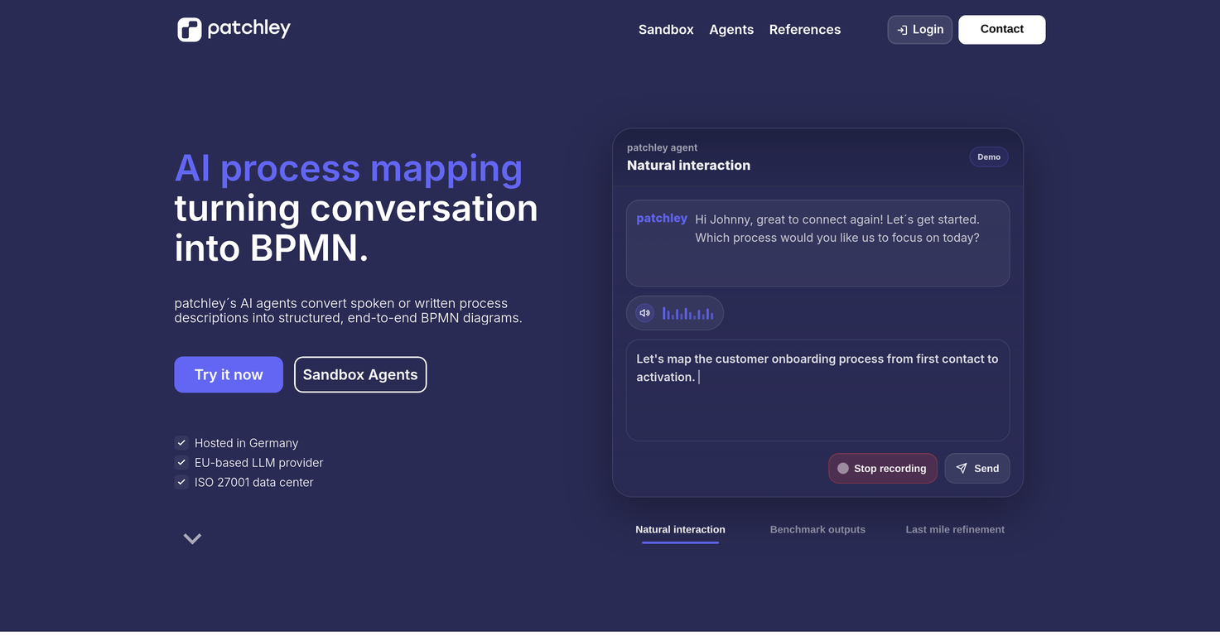
Task: Click the audio waveform visualization
Action: coord(686,312)
